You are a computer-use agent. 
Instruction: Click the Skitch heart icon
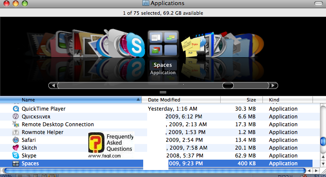16,148
